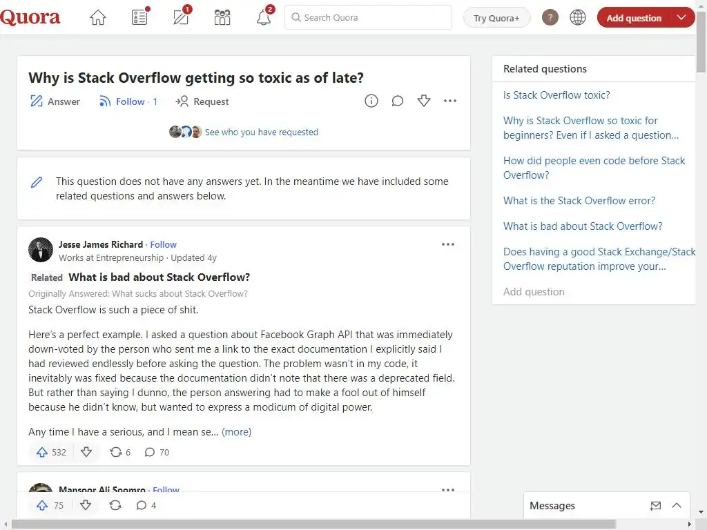Open 'Why is Stack Overflow so toxic for beginners' link
This screenshot has height=530, width=707.
(x=591, y=128)
